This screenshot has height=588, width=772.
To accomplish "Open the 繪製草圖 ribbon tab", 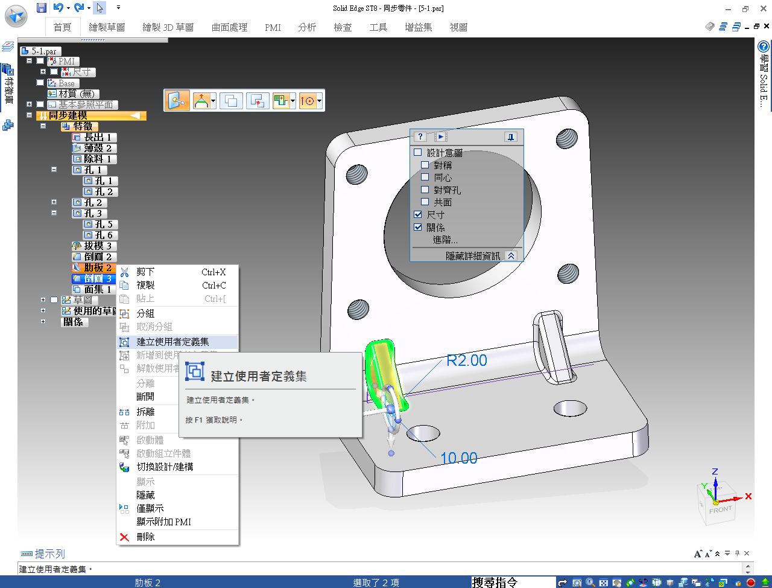I will click(x=107, y=27).
